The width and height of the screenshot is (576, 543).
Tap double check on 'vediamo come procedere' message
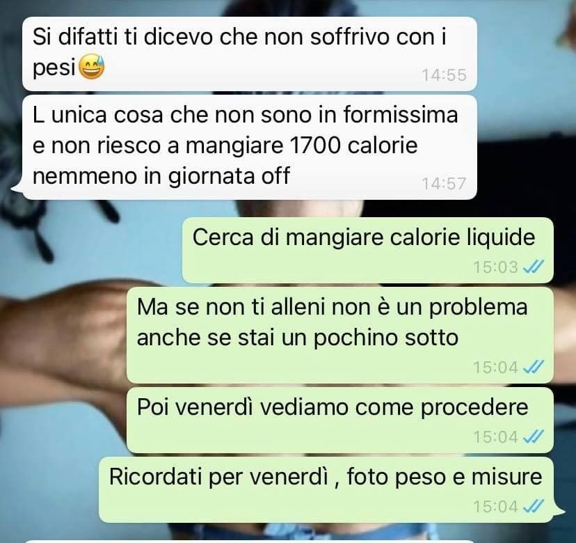(533, 436)
